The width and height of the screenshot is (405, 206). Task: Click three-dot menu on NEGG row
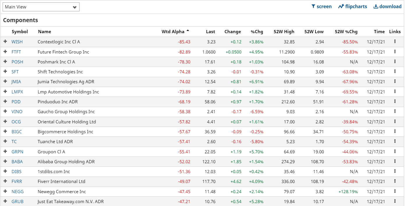click(x=395, y=191)
